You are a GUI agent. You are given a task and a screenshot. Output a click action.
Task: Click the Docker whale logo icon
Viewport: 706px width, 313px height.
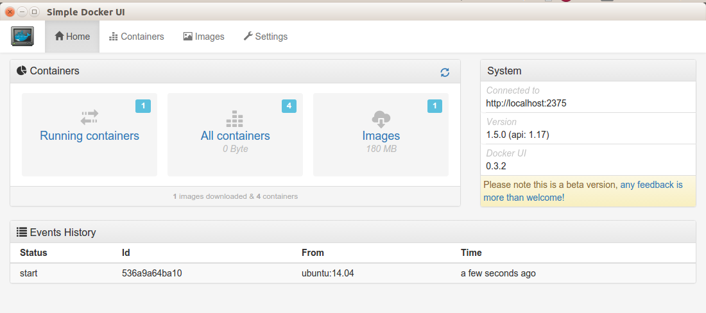[x=22, y=37]
